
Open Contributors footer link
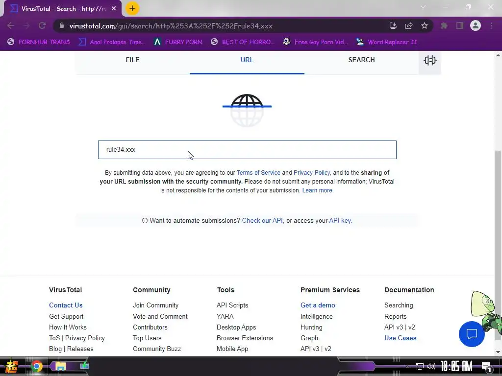click(x=150, y=328)
